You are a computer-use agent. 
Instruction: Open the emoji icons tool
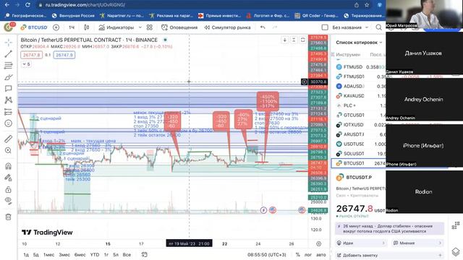8,123
